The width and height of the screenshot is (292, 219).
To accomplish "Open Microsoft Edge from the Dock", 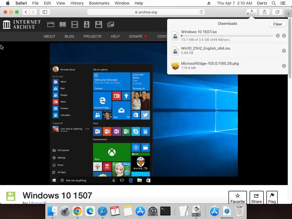I will [90, 211].
